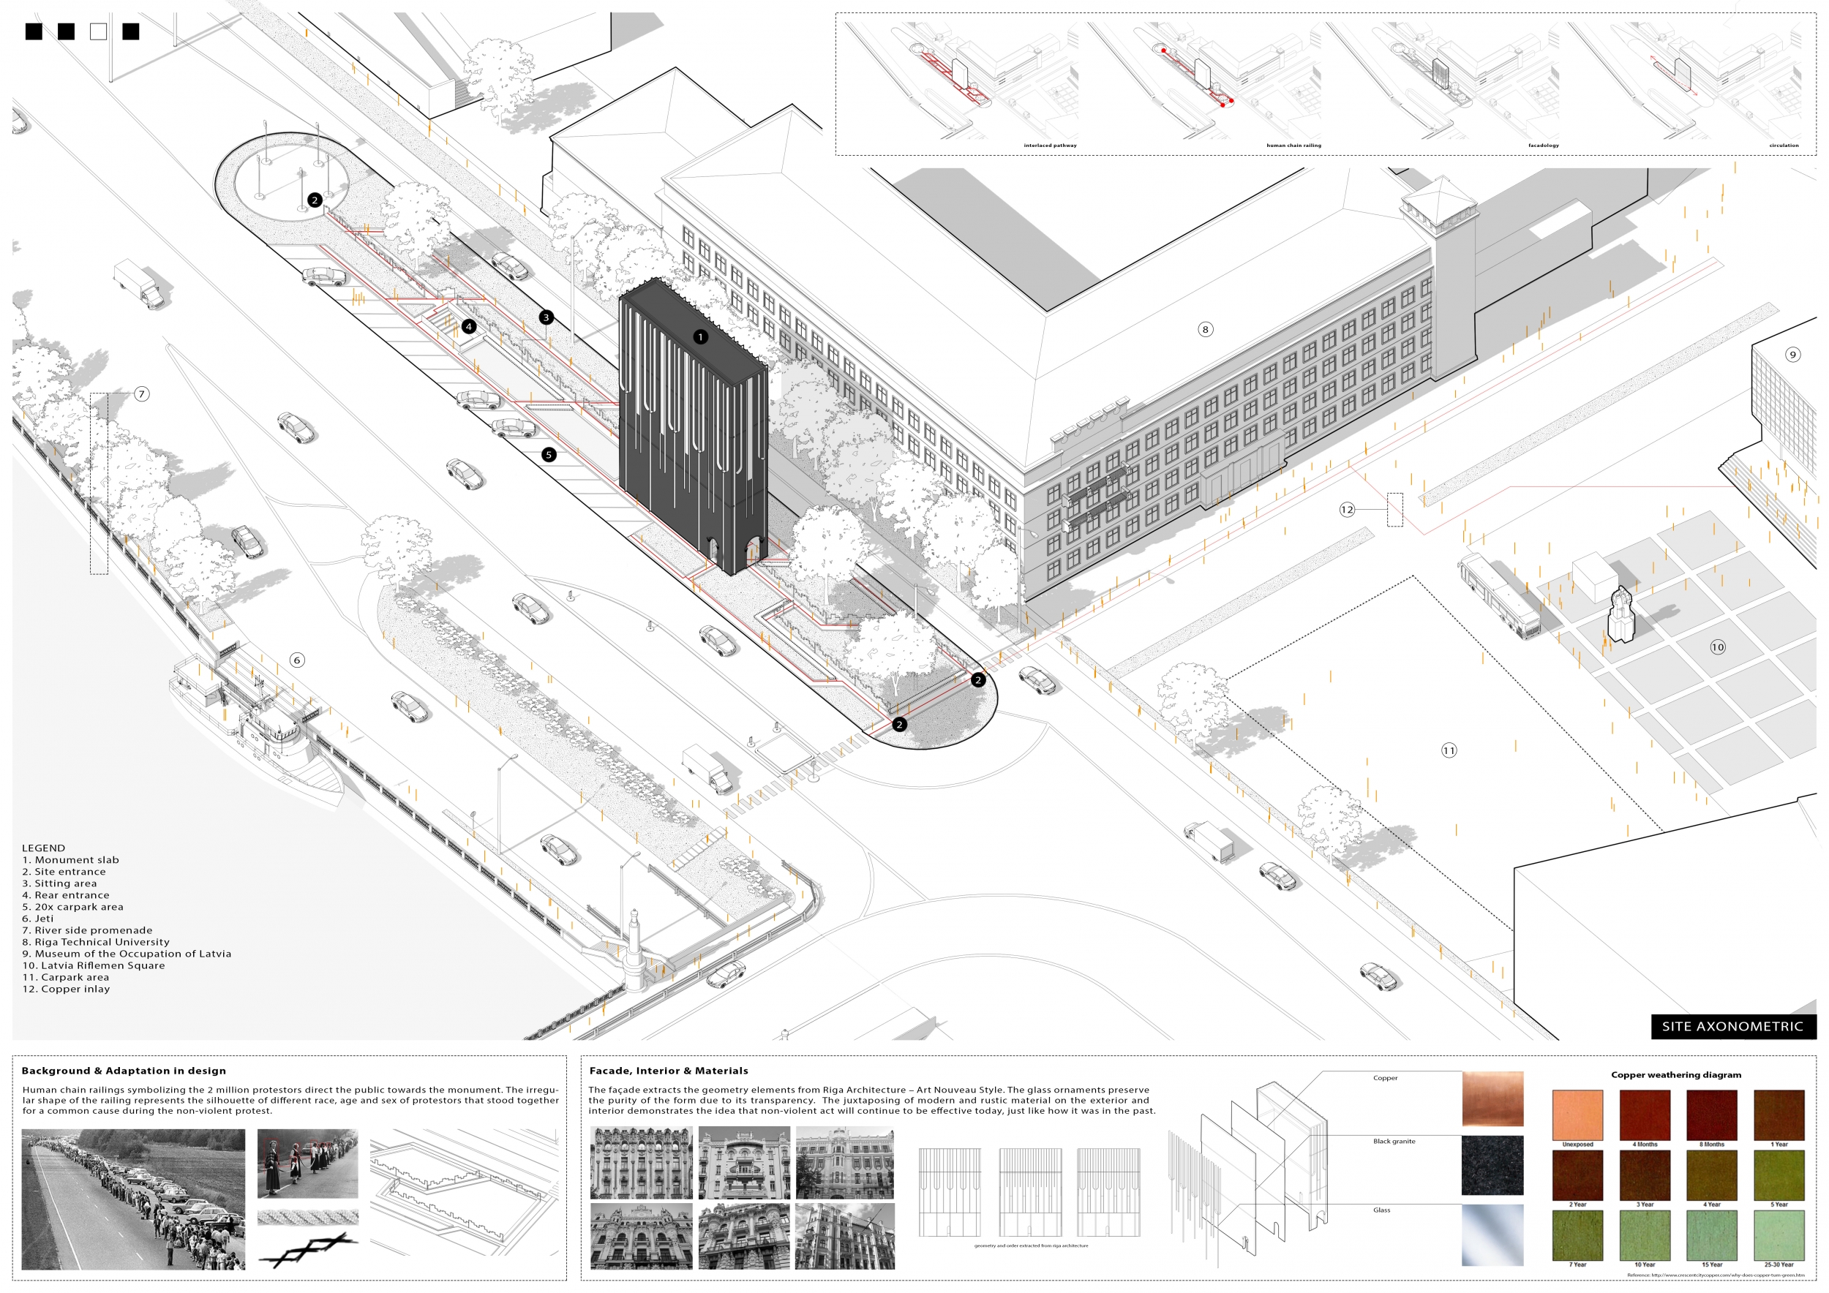Click the white square in top-left row
The image size is (1829, 1293).
click(x=98, y=32)
